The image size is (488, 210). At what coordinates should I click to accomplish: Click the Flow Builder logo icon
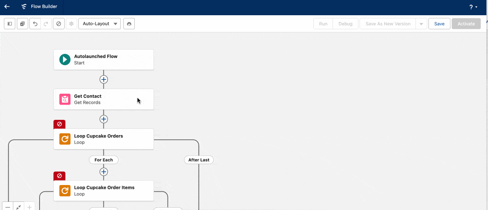(x=24, y=7)
